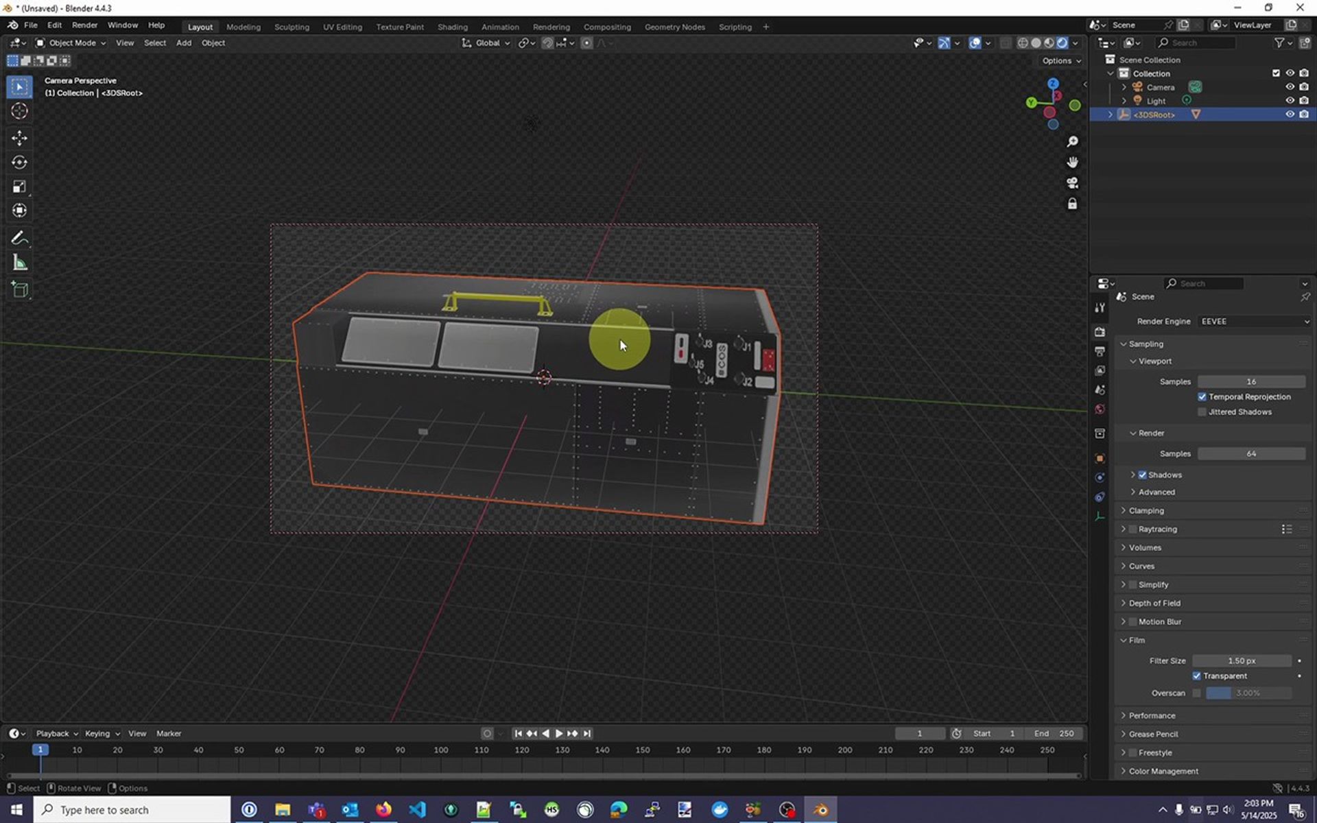Viewport: 1317px width, 823px height.
Task: Switch to the Shading workspace tab
Action: [452, 27]
